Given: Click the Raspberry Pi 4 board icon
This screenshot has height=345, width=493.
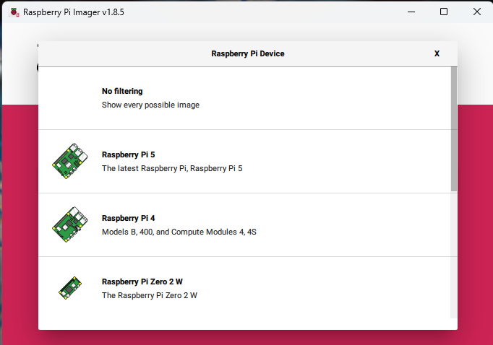Looking at the screenshot, I should 70,224.
